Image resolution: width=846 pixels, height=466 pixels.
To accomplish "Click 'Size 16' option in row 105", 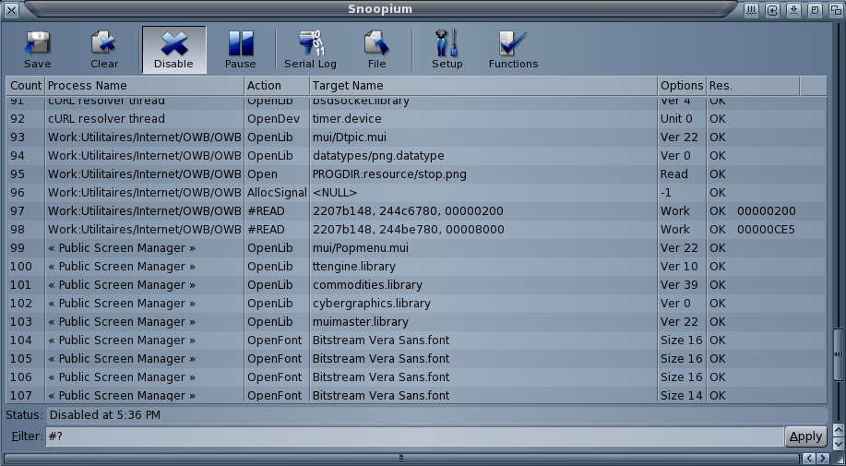I will click(x=682, y=359).
